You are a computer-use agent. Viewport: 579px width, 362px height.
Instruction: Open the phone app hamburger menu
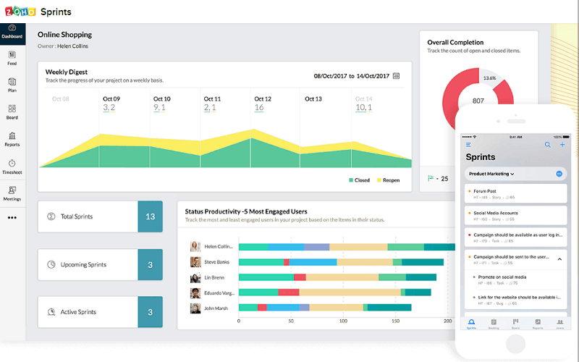point(468,145)
